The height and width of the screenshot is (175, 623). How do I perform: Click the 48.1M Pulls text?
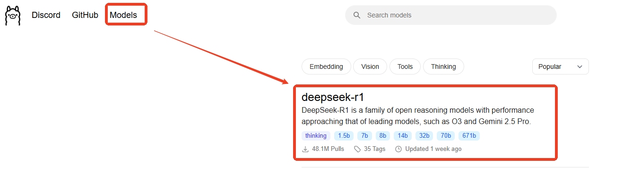328,149
